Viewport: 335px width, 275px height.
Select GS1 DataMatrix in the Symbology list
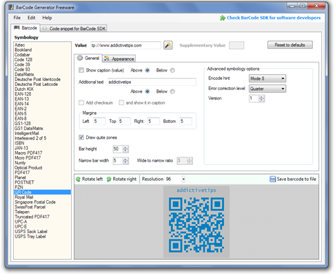coord(29,129)
